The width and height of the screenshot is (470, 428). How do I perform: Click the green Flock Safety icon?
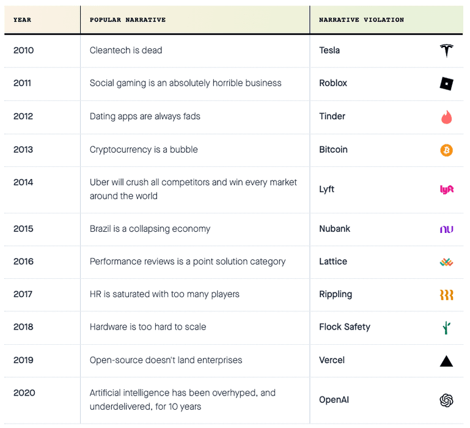[x=447, y=328]
